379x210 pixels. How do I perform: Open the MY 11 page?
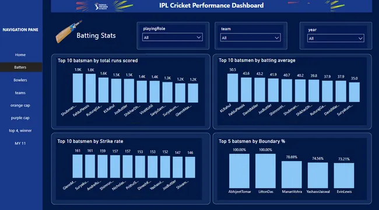pyautogui.click(x=20, y=143)
